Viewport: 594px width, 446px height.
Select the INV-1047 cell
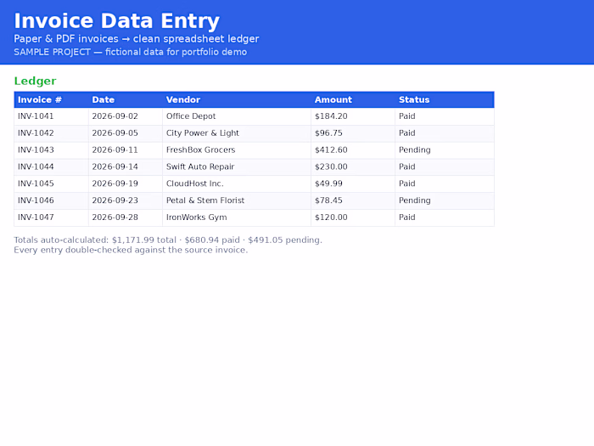pyautogui.click(x=51, y=217)
